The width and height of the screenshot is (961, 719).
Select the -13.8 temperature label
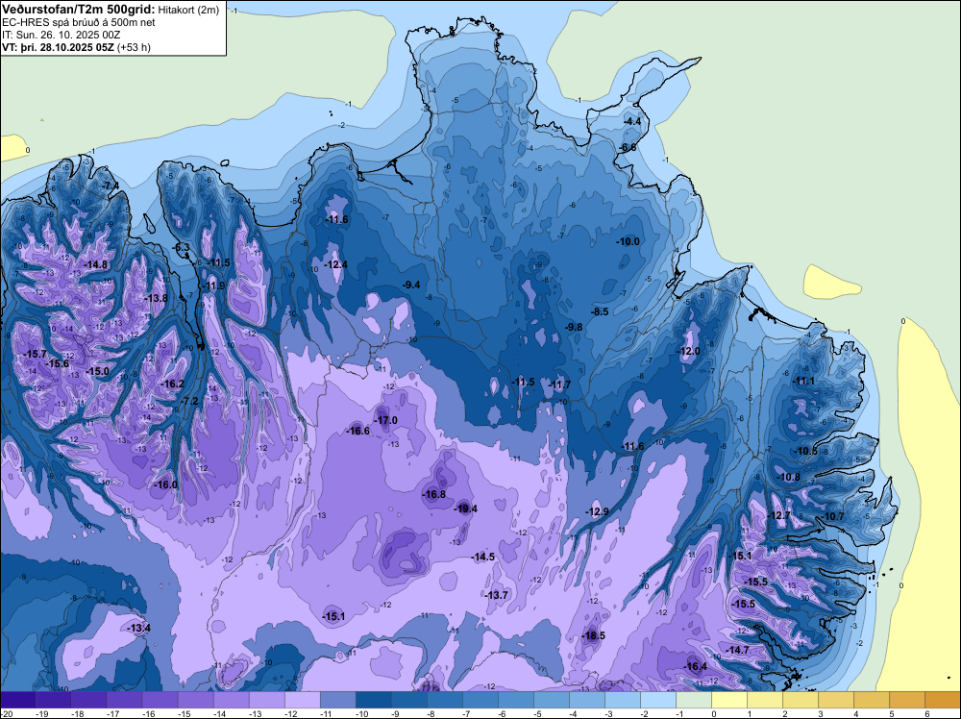[156, 298]
